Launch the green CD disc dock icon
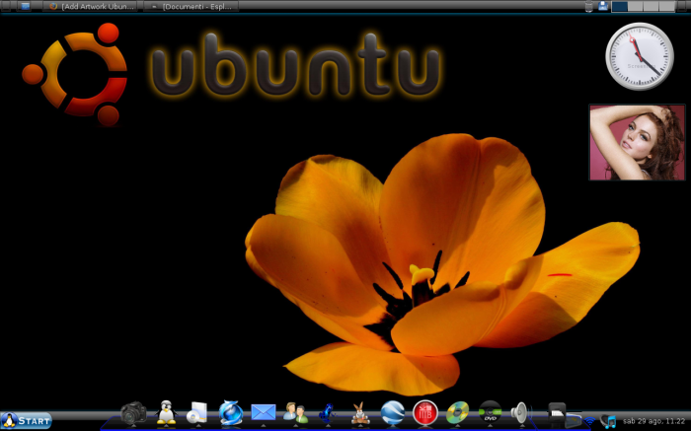The height and width of the screenshot is (431, 691). coord(457,413)
